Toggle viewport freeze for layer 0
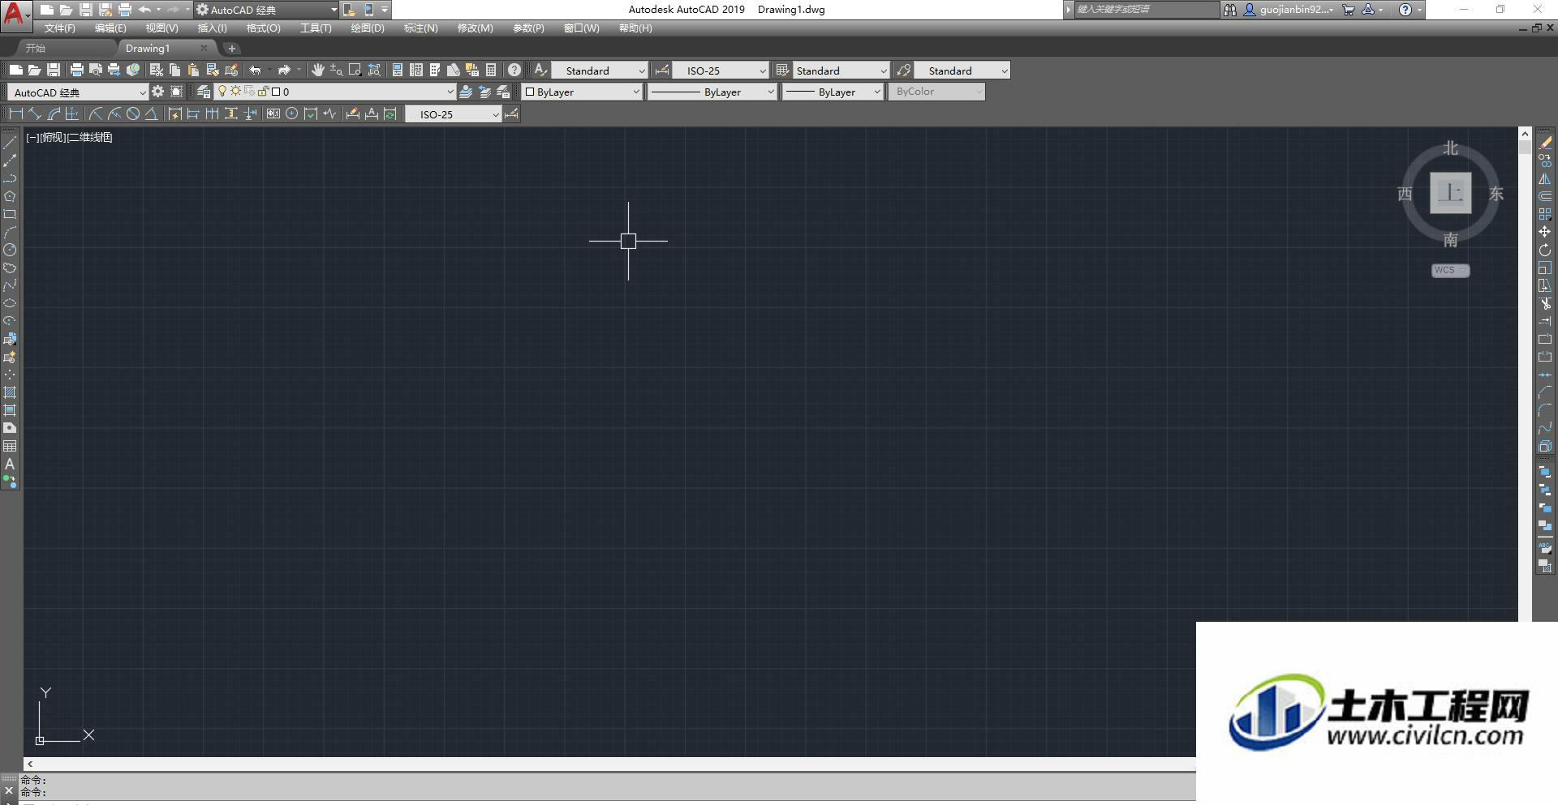This screenshot has height=805, width=1558. point(249,92)
